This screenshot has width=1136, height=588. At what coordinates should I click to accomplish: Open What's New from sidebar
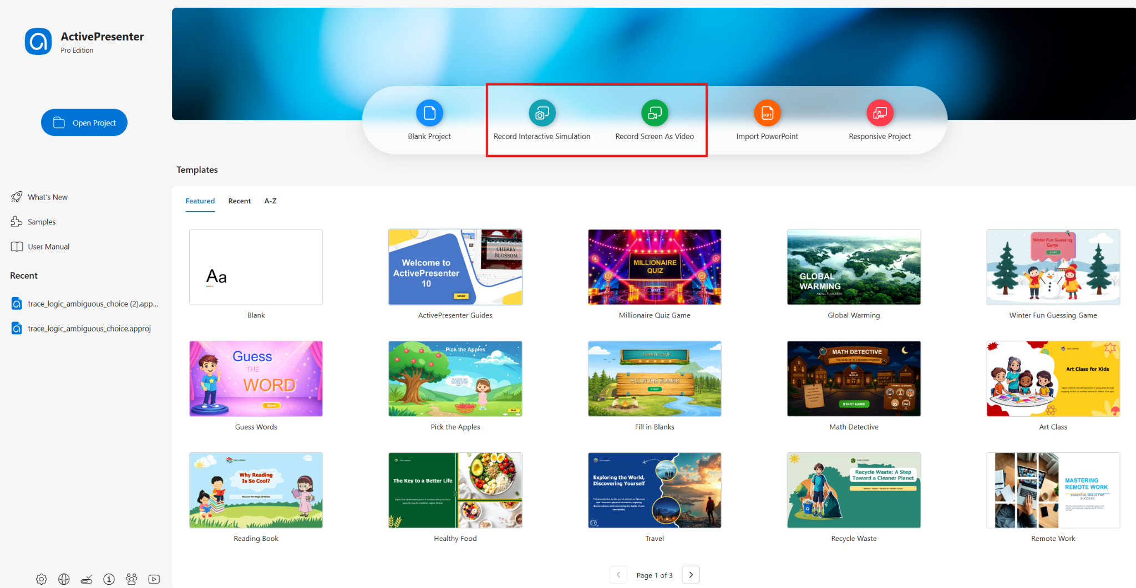(x=39, y=197)
